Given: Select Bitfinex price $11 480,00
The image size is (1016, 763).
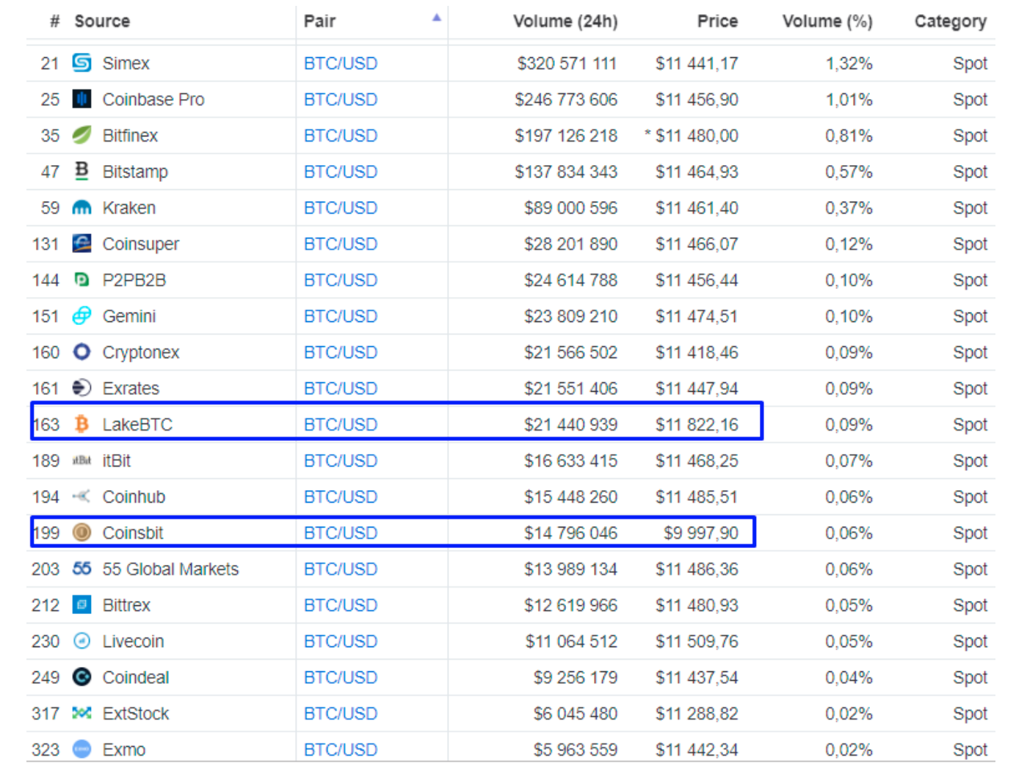Looking at the screenshot, I should click(697, 135).
